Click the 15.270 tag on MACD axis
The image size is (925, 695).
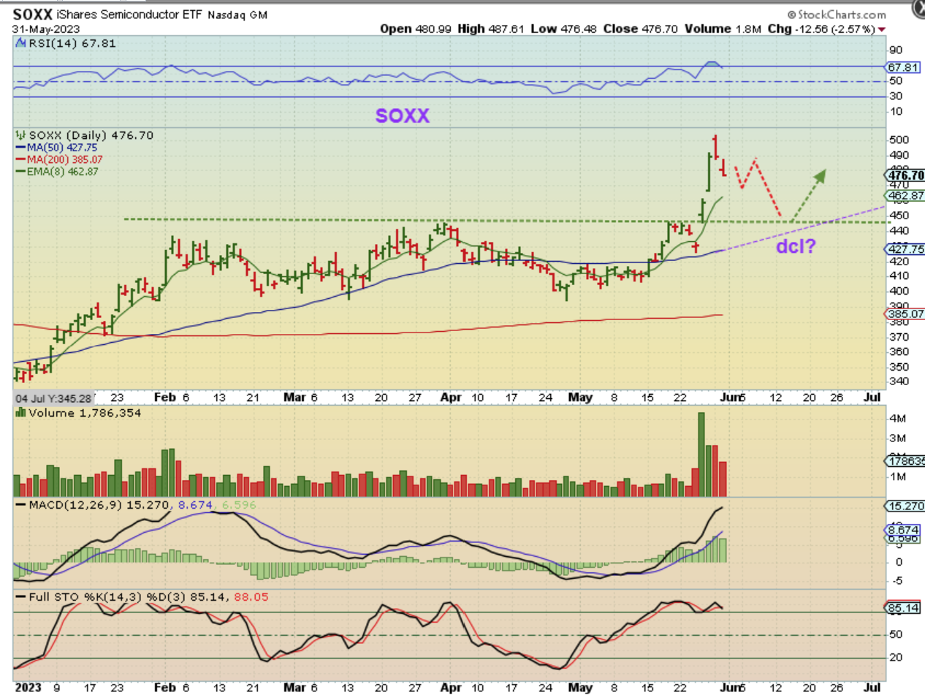[x=905, y=506]
